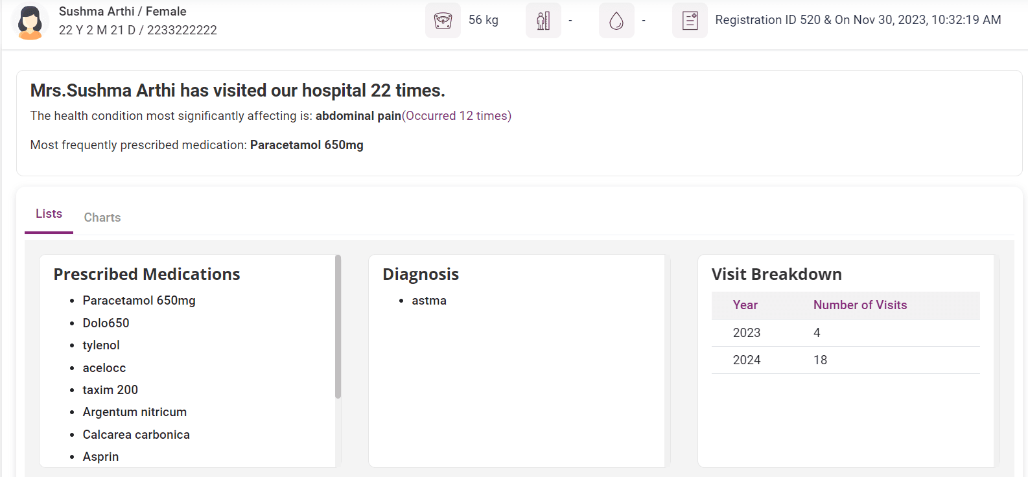The height and width of the screenshot is (477, 1028).
Task: Click taxim 200 medication entry
Action: click(110, 390)
